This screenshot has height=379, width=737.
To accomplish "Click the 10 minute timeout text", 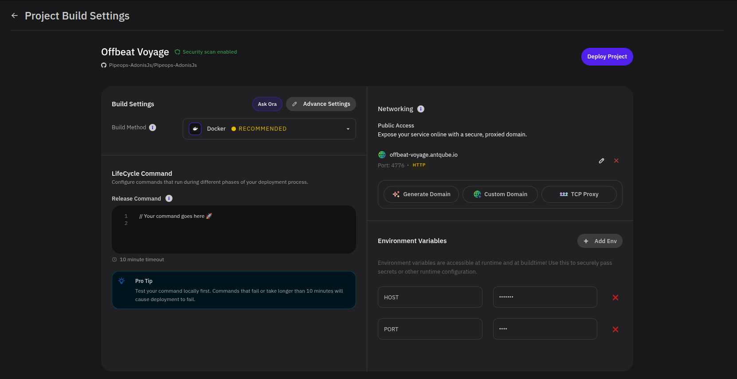I will point(142,259).
